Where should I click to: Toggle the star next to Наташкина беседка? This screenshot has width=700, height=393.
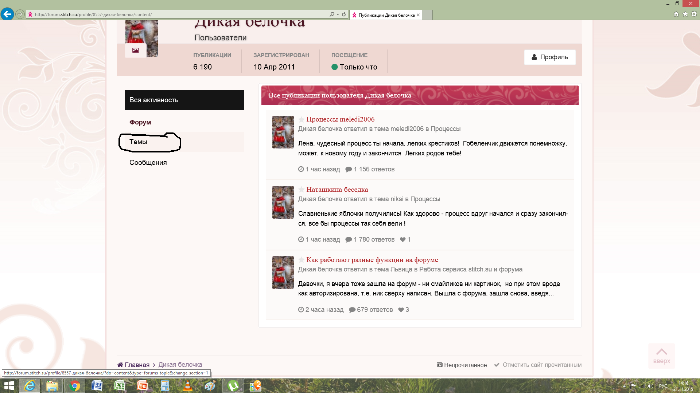pos(302,190)
